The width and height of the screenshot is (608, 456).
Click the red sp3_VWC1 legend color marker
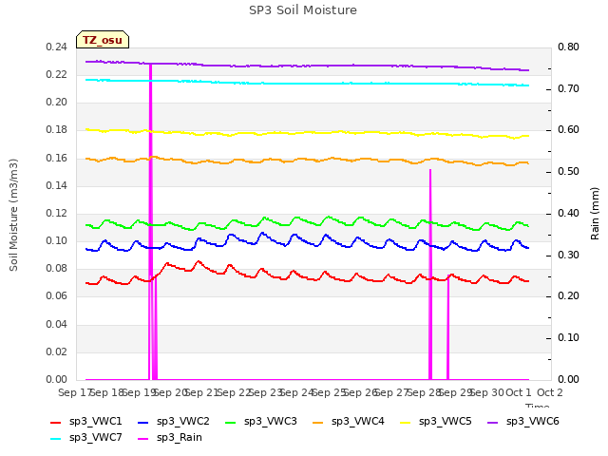[x=56, y=422]
